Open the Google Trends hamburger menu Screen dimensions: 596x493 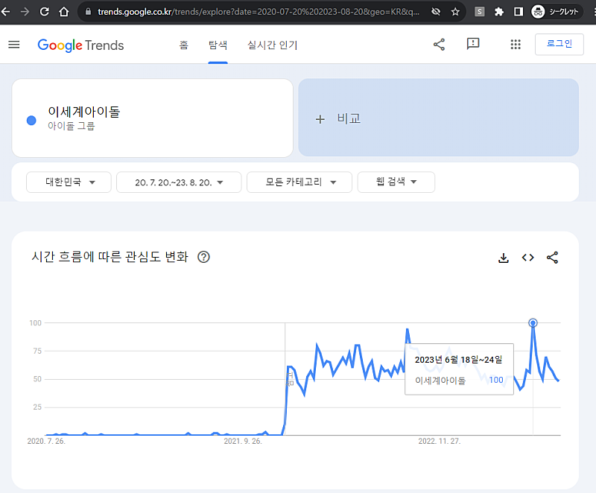[x=14, y=45]
